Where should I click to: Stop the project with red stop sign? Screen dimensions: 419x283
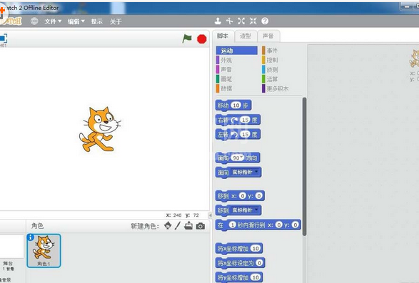point(202,39)
